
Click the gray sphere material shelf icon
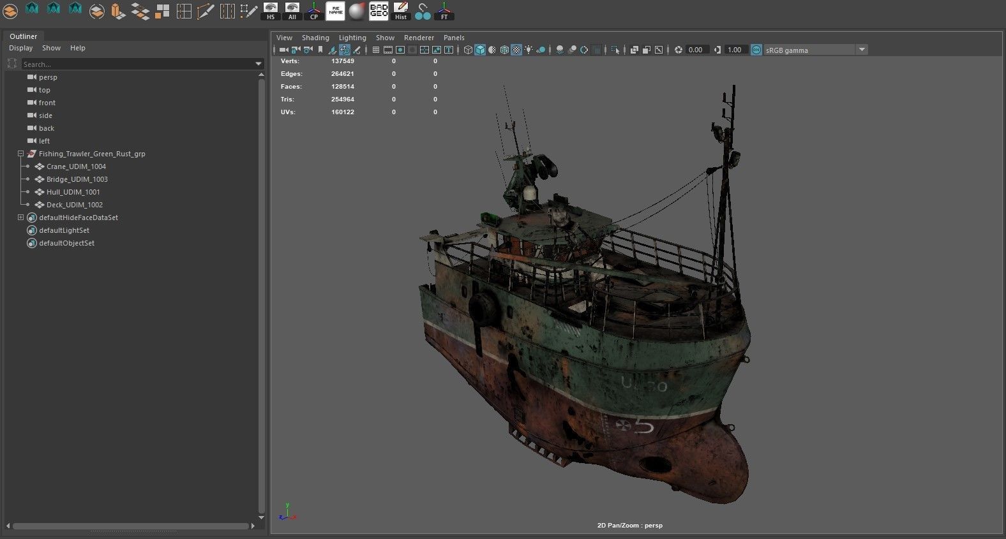point(357,11)
